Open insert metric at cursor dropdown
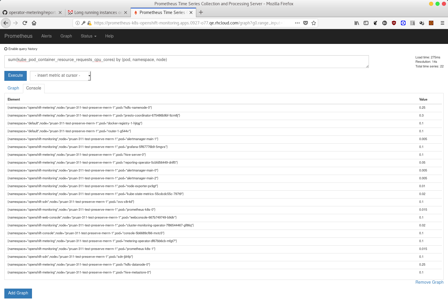448x304 pixels. (60, 76)
